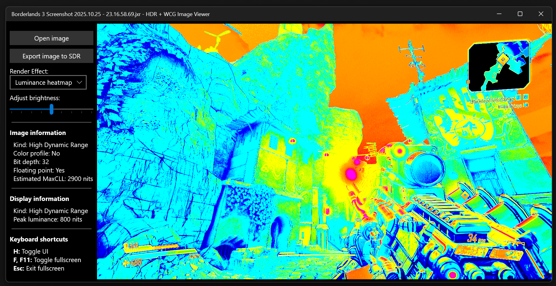Click the 'Adjust brightness:' label

35,98
